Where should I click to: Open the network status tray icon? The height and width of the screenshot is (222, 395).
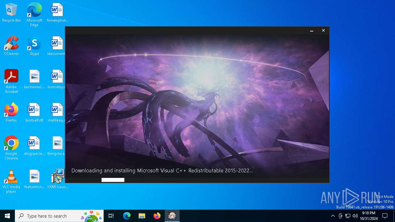click(x=348, y=216)
